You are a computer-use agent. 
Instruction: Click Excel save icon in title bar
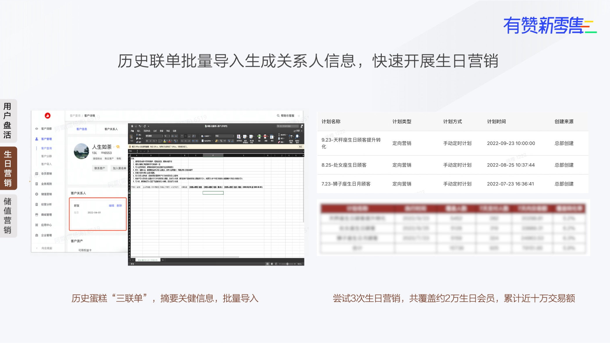136,126
